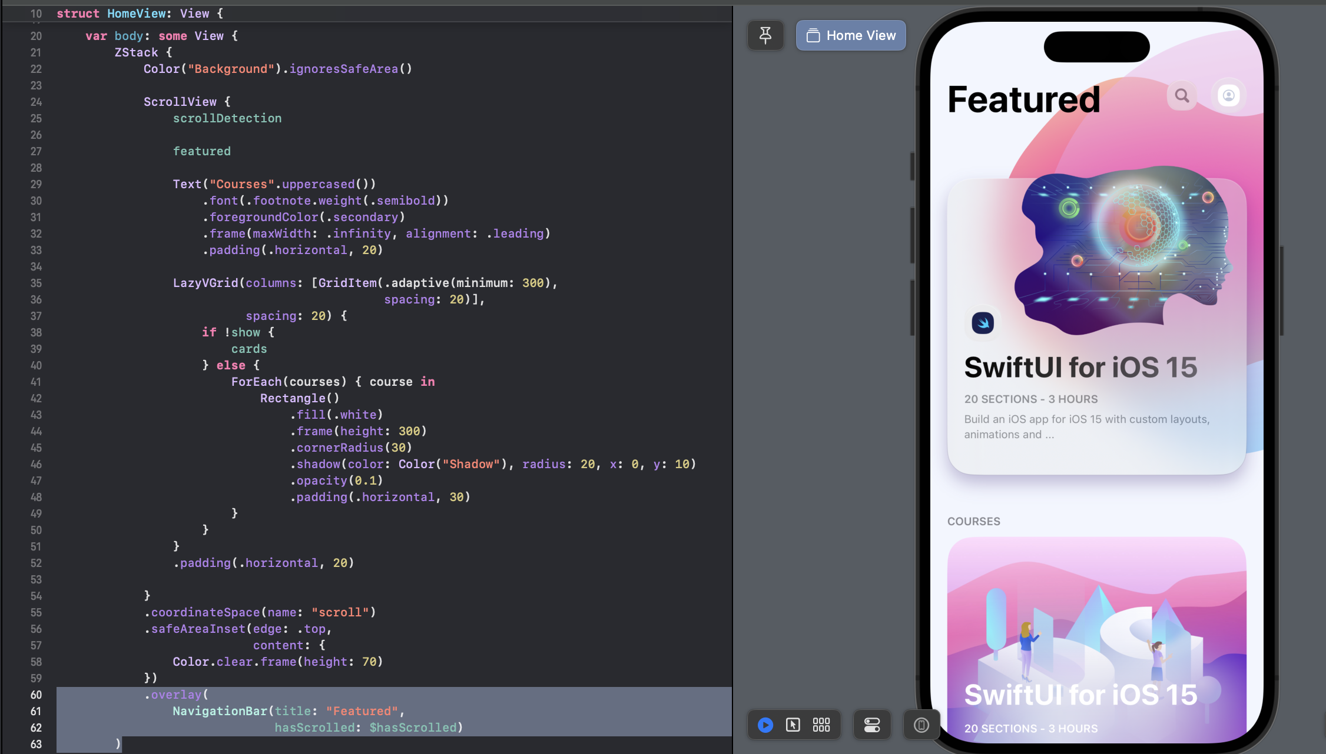This screenshot has width=1326, height=754.
Task: Click description 'Build an iOS app for iOS 15'
Action: (x=1087, y=427)
